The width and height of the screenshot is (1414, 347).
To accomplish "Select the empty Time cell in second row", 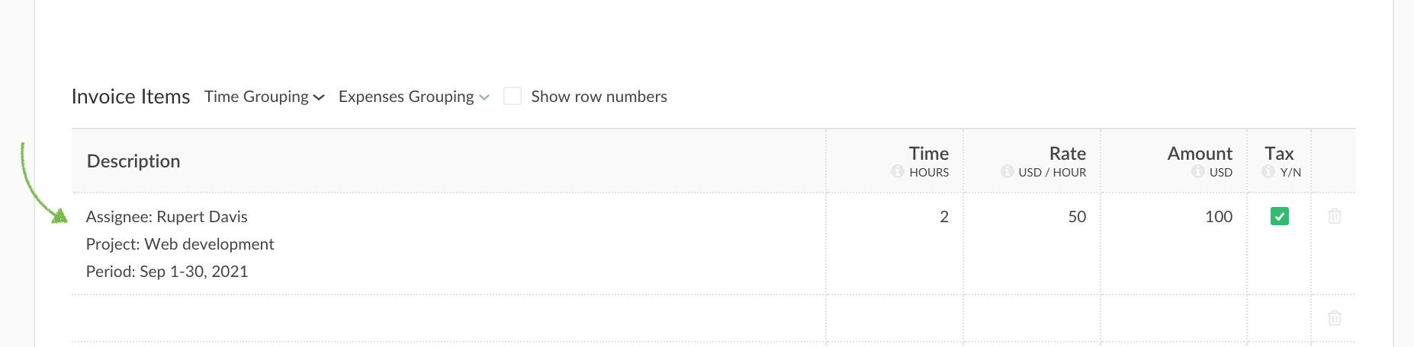I will pos(894,318).
